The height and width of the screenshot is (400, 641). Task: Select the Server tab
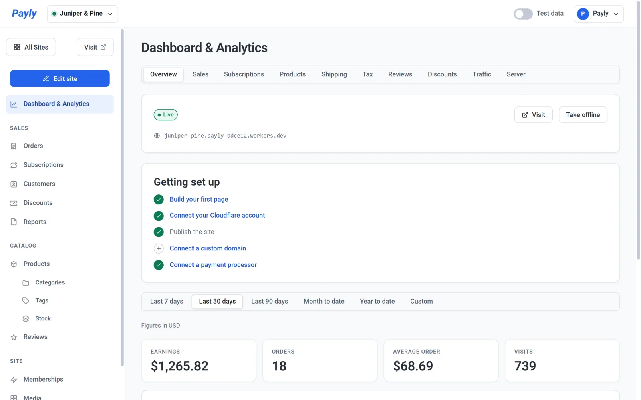pyautogui.click(x=516, y=74)
